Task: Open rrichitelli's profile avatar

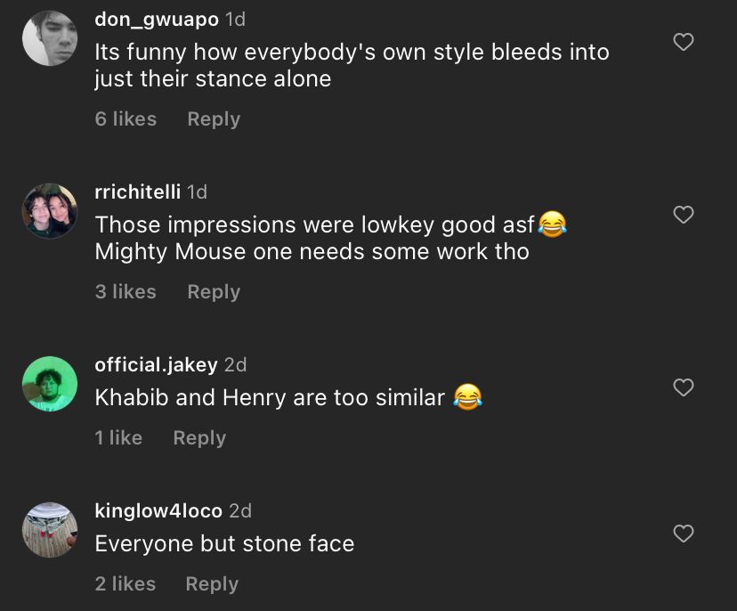Action: pos(50,211)
